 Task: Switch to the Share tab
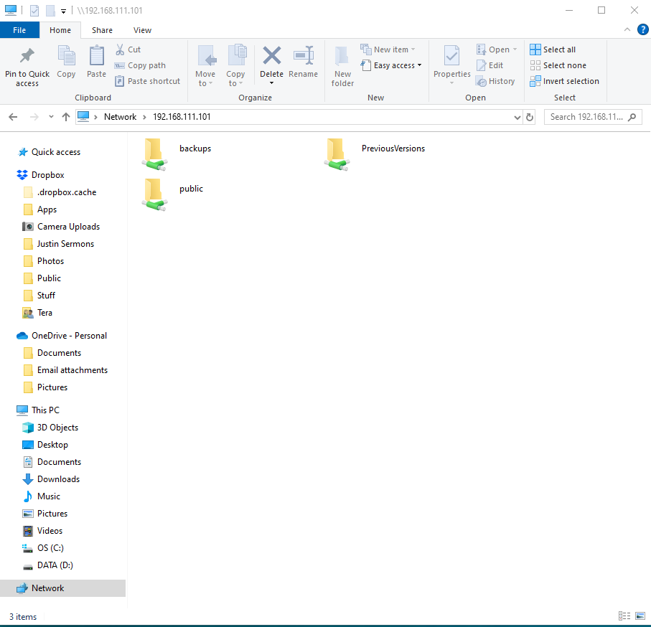pyautogui.click(x=102, y=30)
